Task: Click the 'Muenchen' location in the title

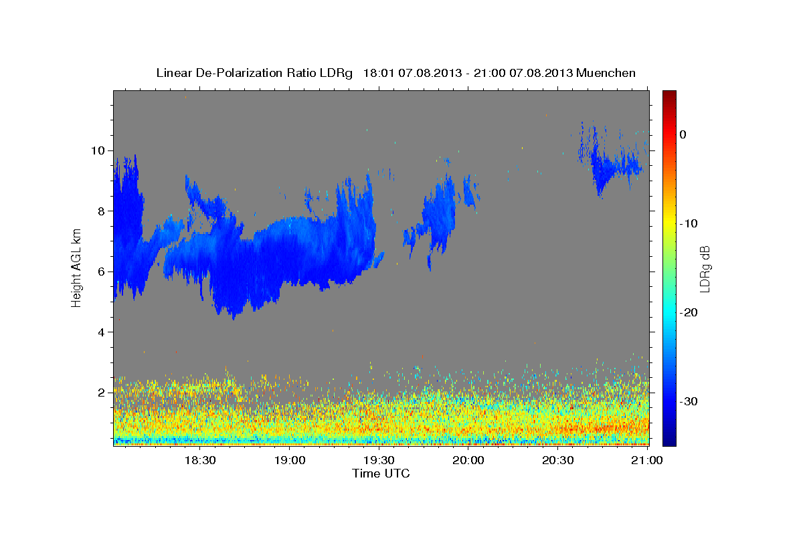Action: pos(606,73)
